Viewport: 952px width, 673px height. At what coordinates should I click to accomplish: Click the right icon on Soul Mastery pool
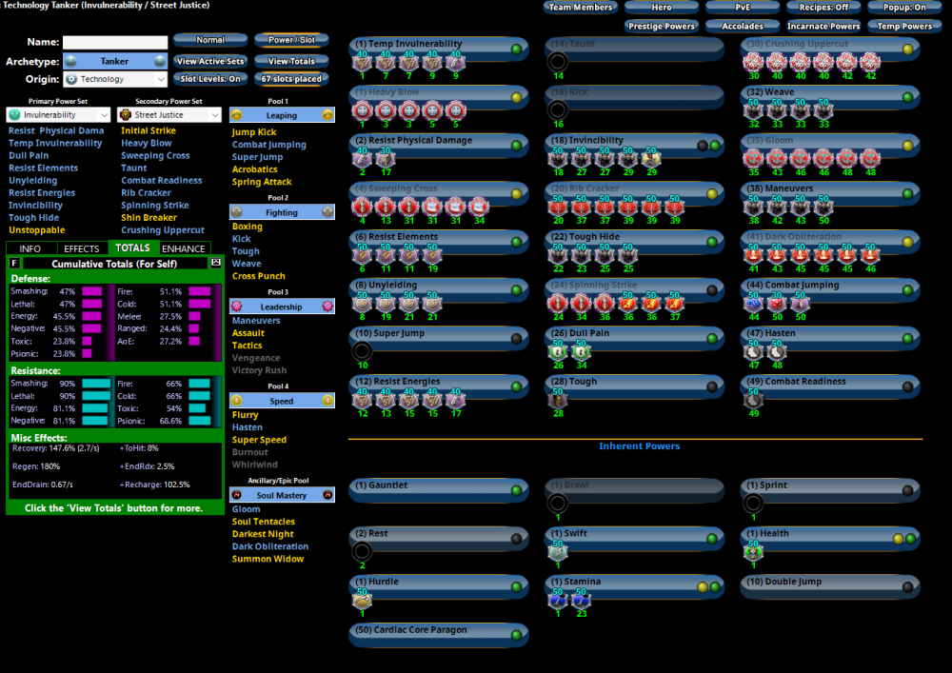[327, 495]
